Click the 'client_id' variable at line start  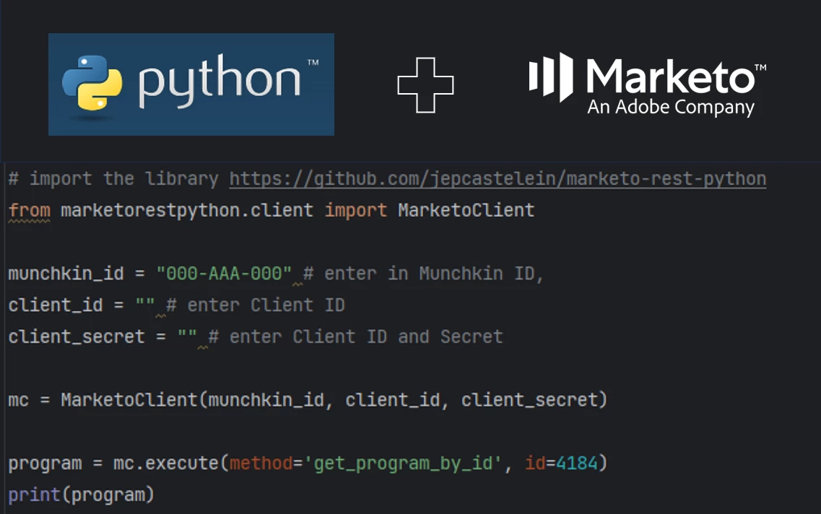point(56,305)
